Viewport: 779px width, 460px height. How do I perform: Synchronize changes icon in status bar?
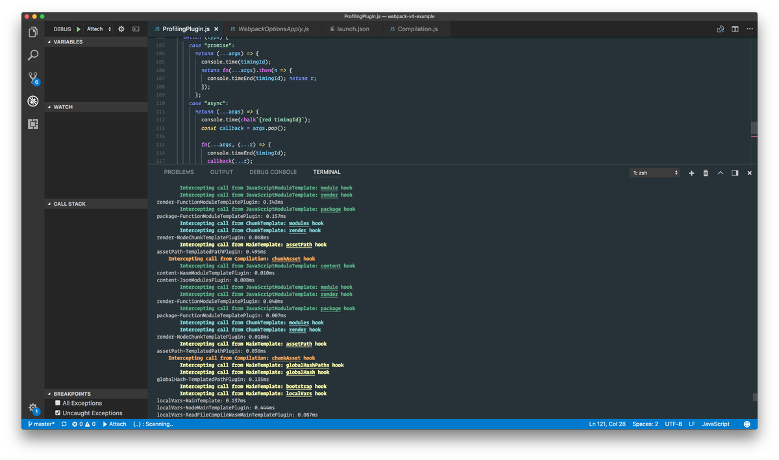[64, 424]
